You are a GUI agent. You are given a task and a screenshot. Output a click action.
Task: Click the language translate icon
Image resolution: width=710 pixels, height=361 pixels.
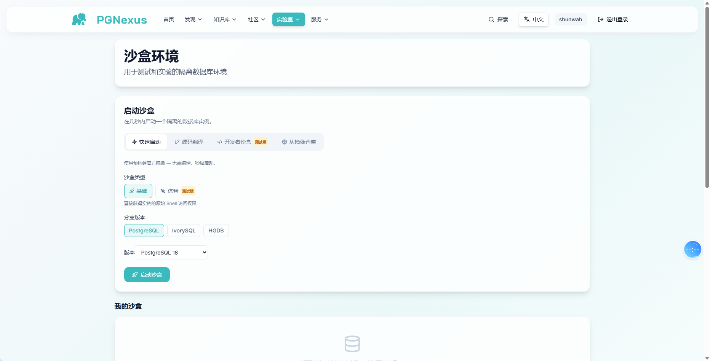click(x=527, y=19)
